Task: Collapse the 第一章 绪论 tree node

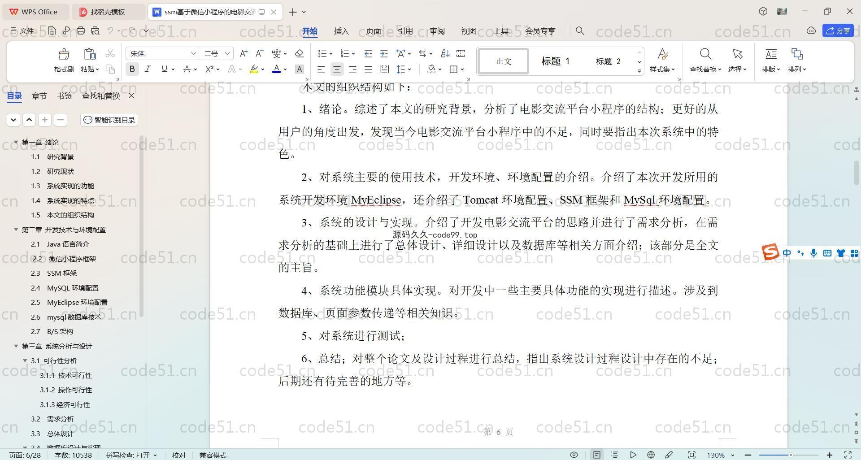Action: click(x=16, y=142)
